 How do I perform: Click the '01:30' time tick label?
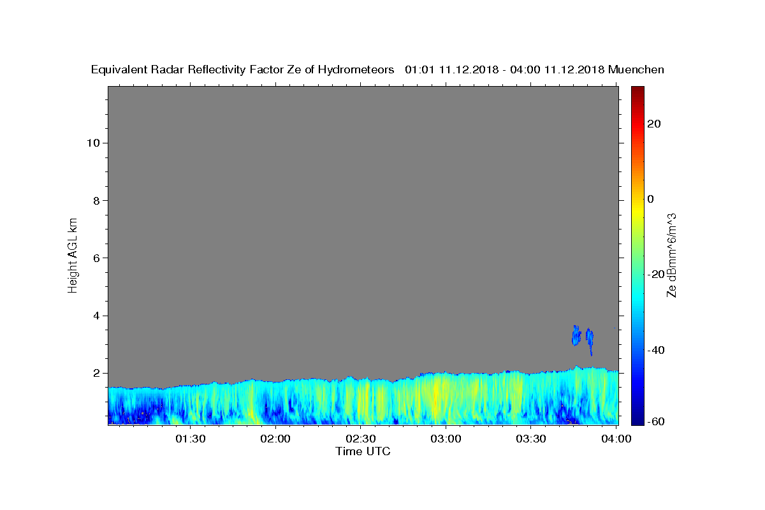191,439
